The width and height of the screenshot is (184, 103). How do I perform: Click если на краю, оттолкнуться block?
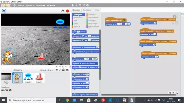click(85, 95)
